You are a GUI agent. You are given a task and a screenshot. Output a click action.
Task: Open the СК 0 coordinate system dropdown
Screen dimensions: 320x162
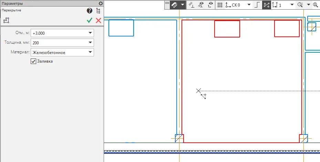click(x=249, y=5)
